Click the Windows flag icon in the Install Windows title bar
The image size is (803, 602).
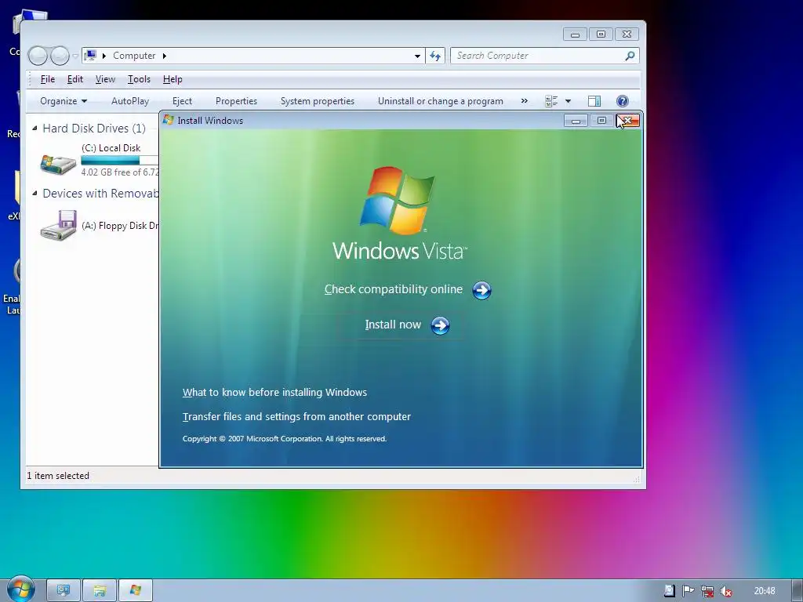click(168, 120)
